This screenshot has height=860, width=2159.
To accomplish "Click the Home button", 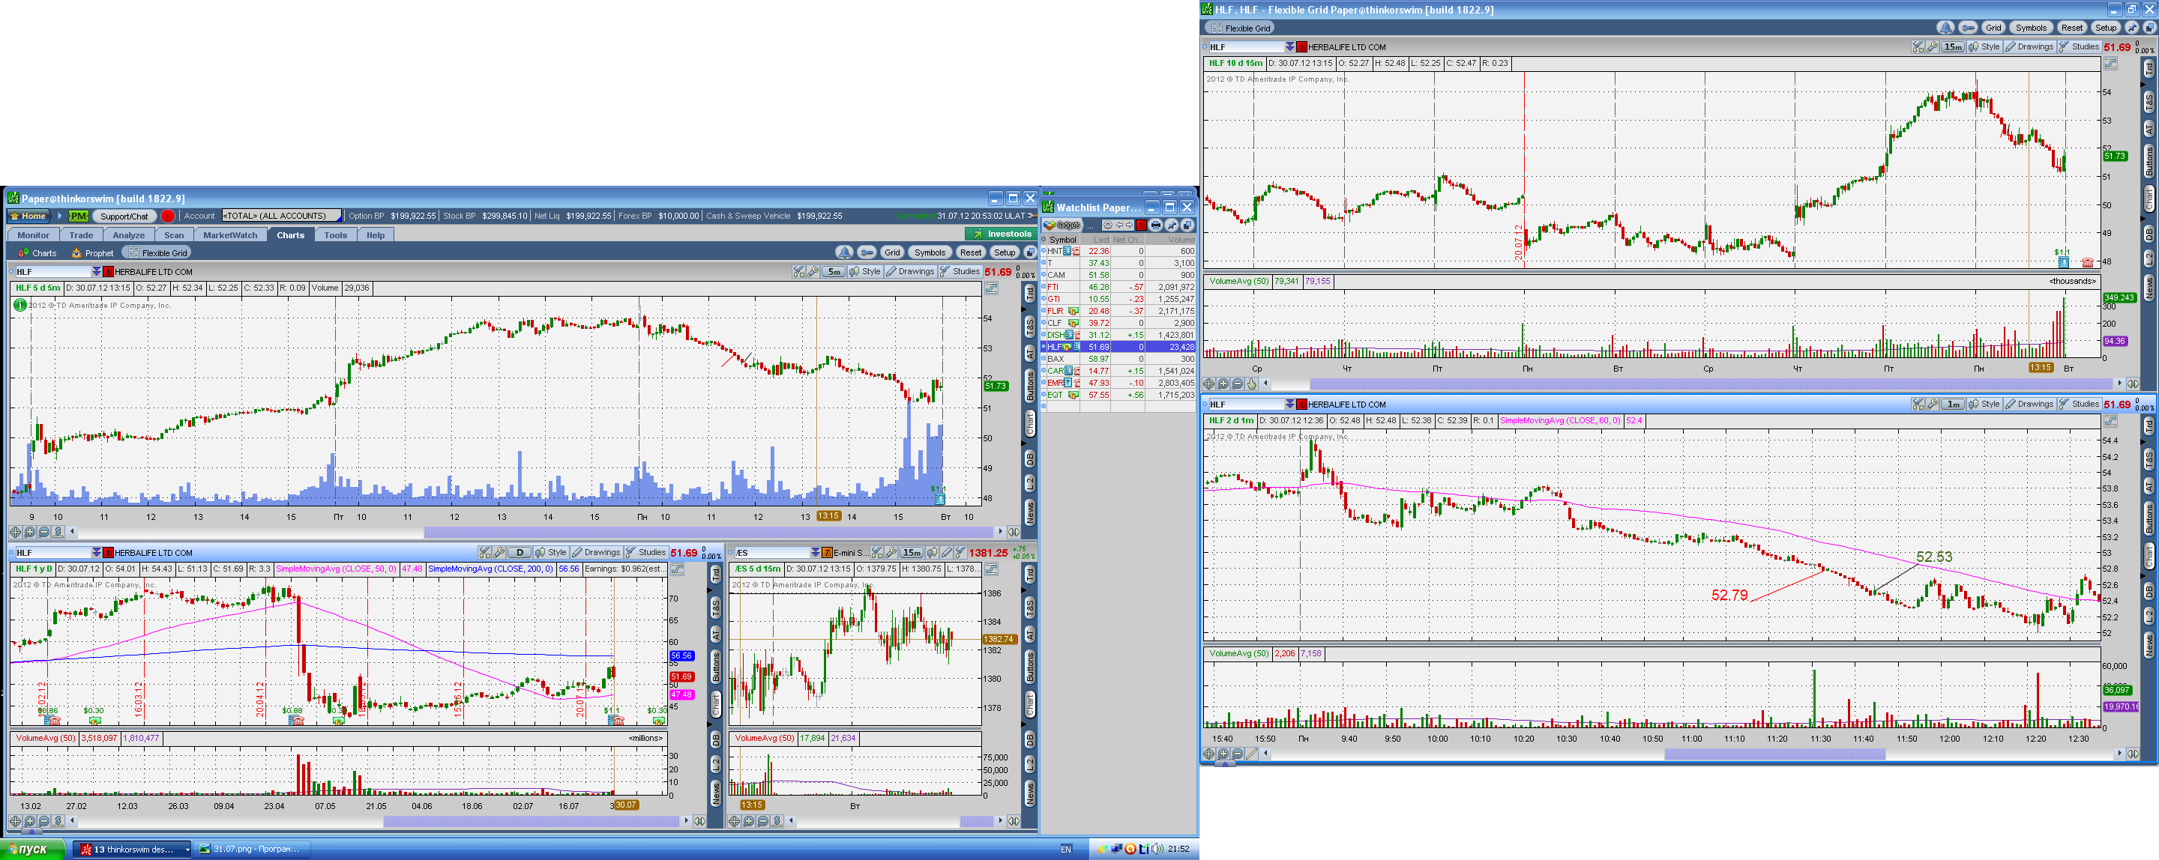I will tap(28, 216).
